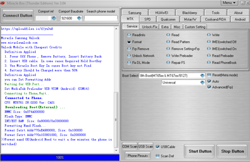The height and width of the screenshot is (162, 250).
Task: Uncheck the USBCable checkbox
Action: coord(158,147)
